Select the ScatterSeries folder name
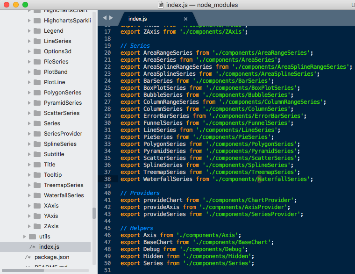Image resolution: width=355 pixels, height=274 pixels. coord(62,113)
